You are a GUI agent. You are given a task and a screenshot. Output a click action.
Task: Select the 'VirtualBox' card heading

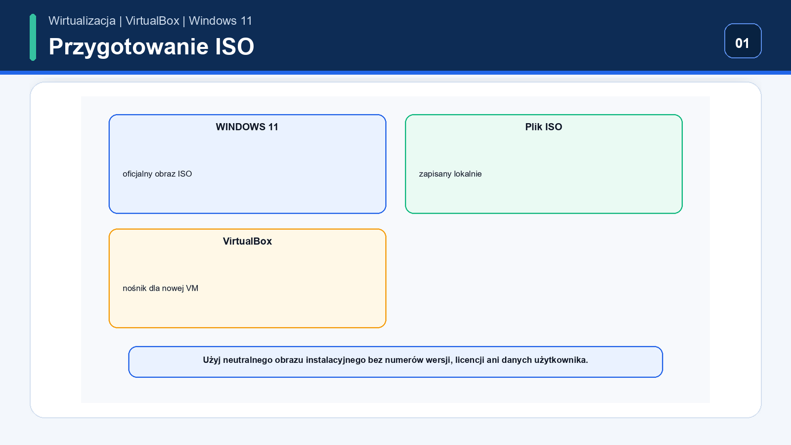click(247, 241)
